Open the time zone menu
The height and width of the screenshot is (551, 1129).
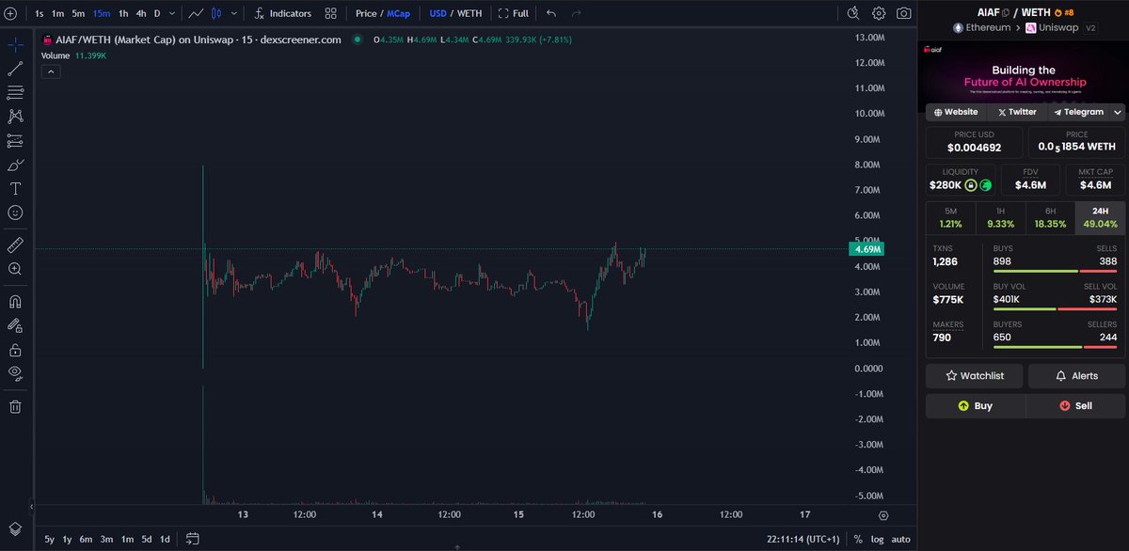tap(804, 539)
